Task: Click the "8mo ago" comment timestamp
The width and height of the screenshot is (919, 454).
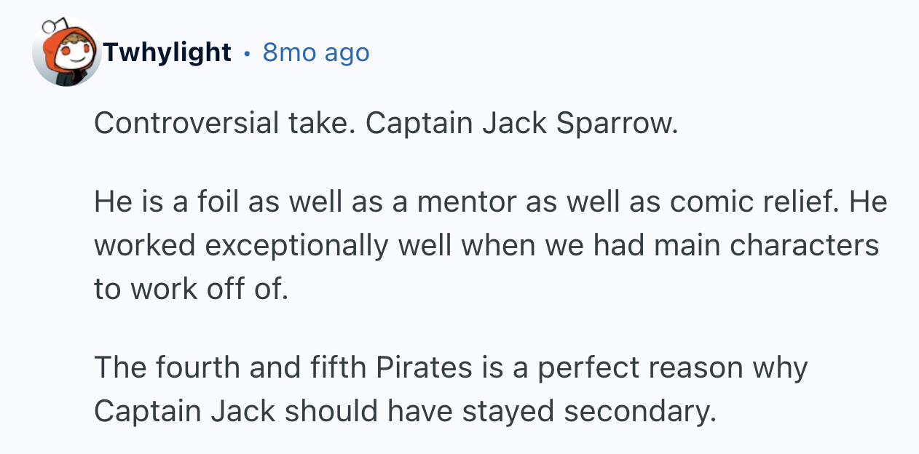Action: 316,52
